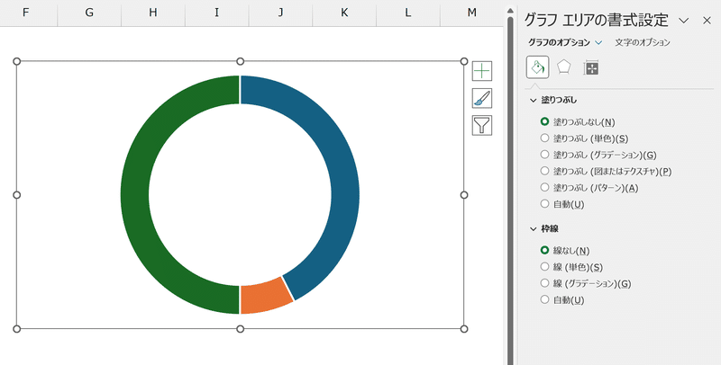Select the グラフのオプション tab
The height and width of the screenshot is (365, 721).
pyautogui.click(x=559, y=42)
